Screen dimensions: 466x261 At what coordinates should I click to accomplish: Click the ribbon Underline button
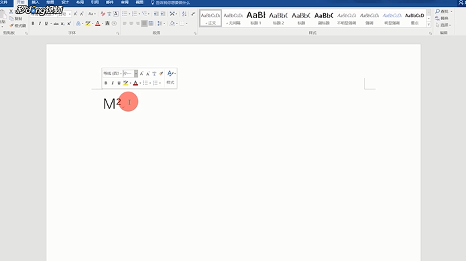pos(46,23)
